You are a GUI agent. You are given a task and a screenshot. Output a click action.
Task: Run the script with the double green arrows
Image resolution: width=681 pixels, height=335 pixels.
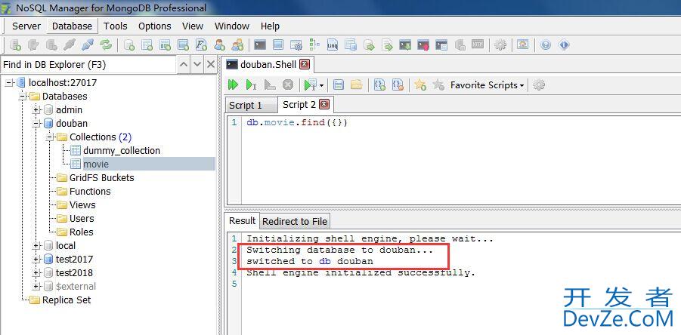tap(233, 85)
